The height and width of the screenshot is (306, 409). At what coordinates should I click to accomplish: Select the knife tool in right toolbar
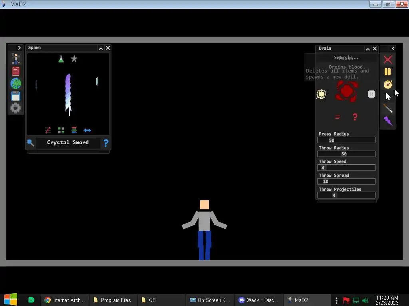(x=388, y=108)
